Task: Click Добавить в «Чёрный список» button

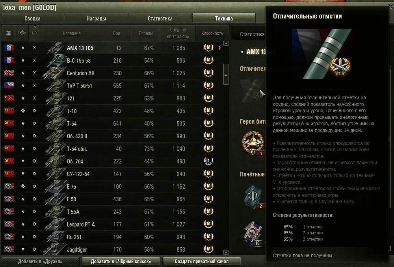Action: pos(121,261)
